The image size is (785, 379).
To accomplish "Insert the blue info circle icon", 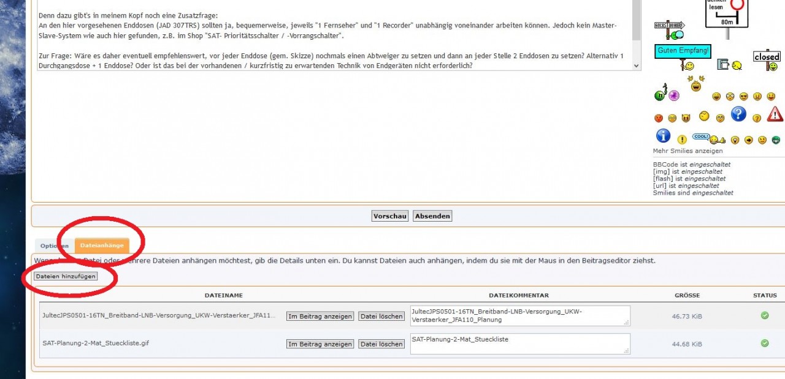I will 663,136.
